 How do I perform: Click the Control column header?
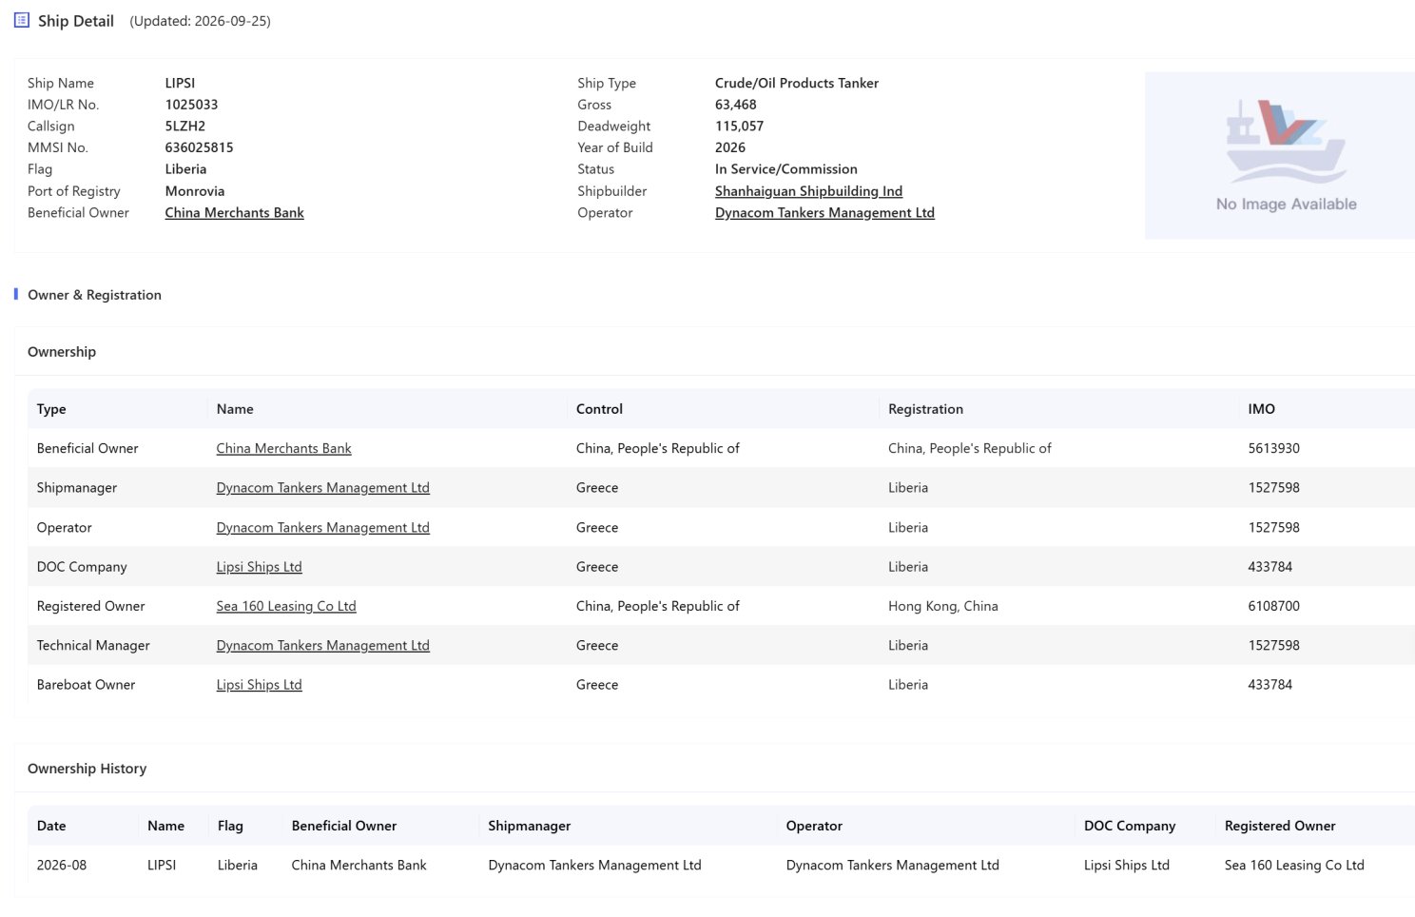tap(599, 409)
